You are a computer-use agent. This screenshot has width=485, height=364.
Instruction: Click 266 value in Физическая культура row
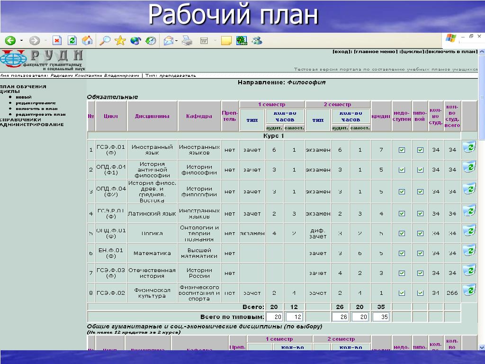(x=452, y=293)
